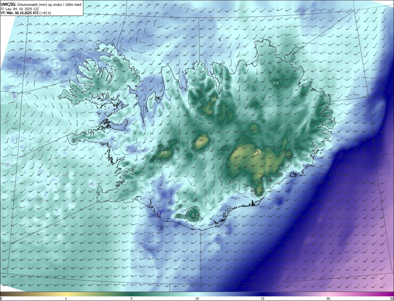Click the 4.6 value on the map
The width and height of the screenshot is (394, 301).
tap(276, 83)
